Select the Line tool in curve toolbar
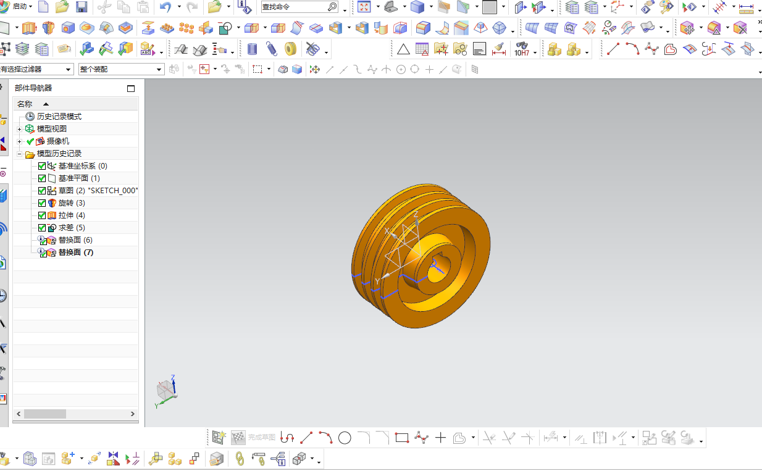Screen dimensions: 762x471 pos(613,49)
